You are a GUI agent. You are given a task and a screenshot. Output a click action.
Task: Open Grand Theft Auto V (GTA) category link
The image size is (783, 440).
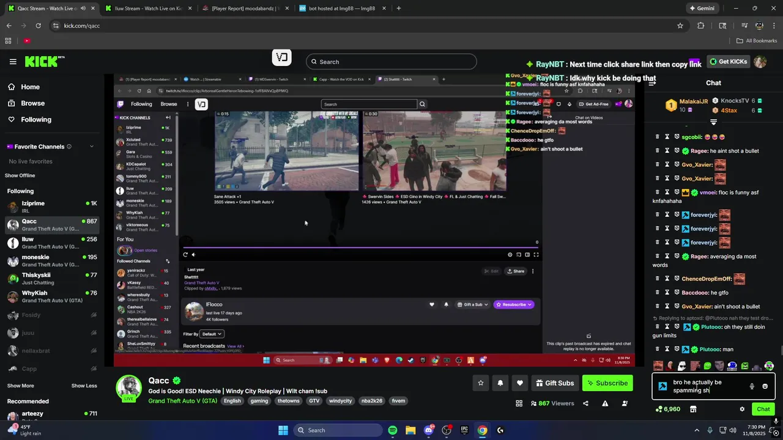point(182,401)
